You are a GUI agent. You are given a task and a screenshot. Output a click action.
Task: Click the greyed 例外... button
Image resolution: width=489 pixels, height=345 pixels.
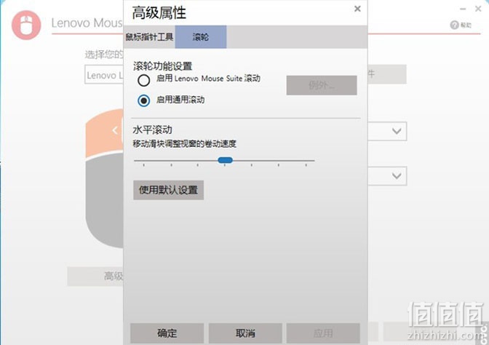click(322, 85)
